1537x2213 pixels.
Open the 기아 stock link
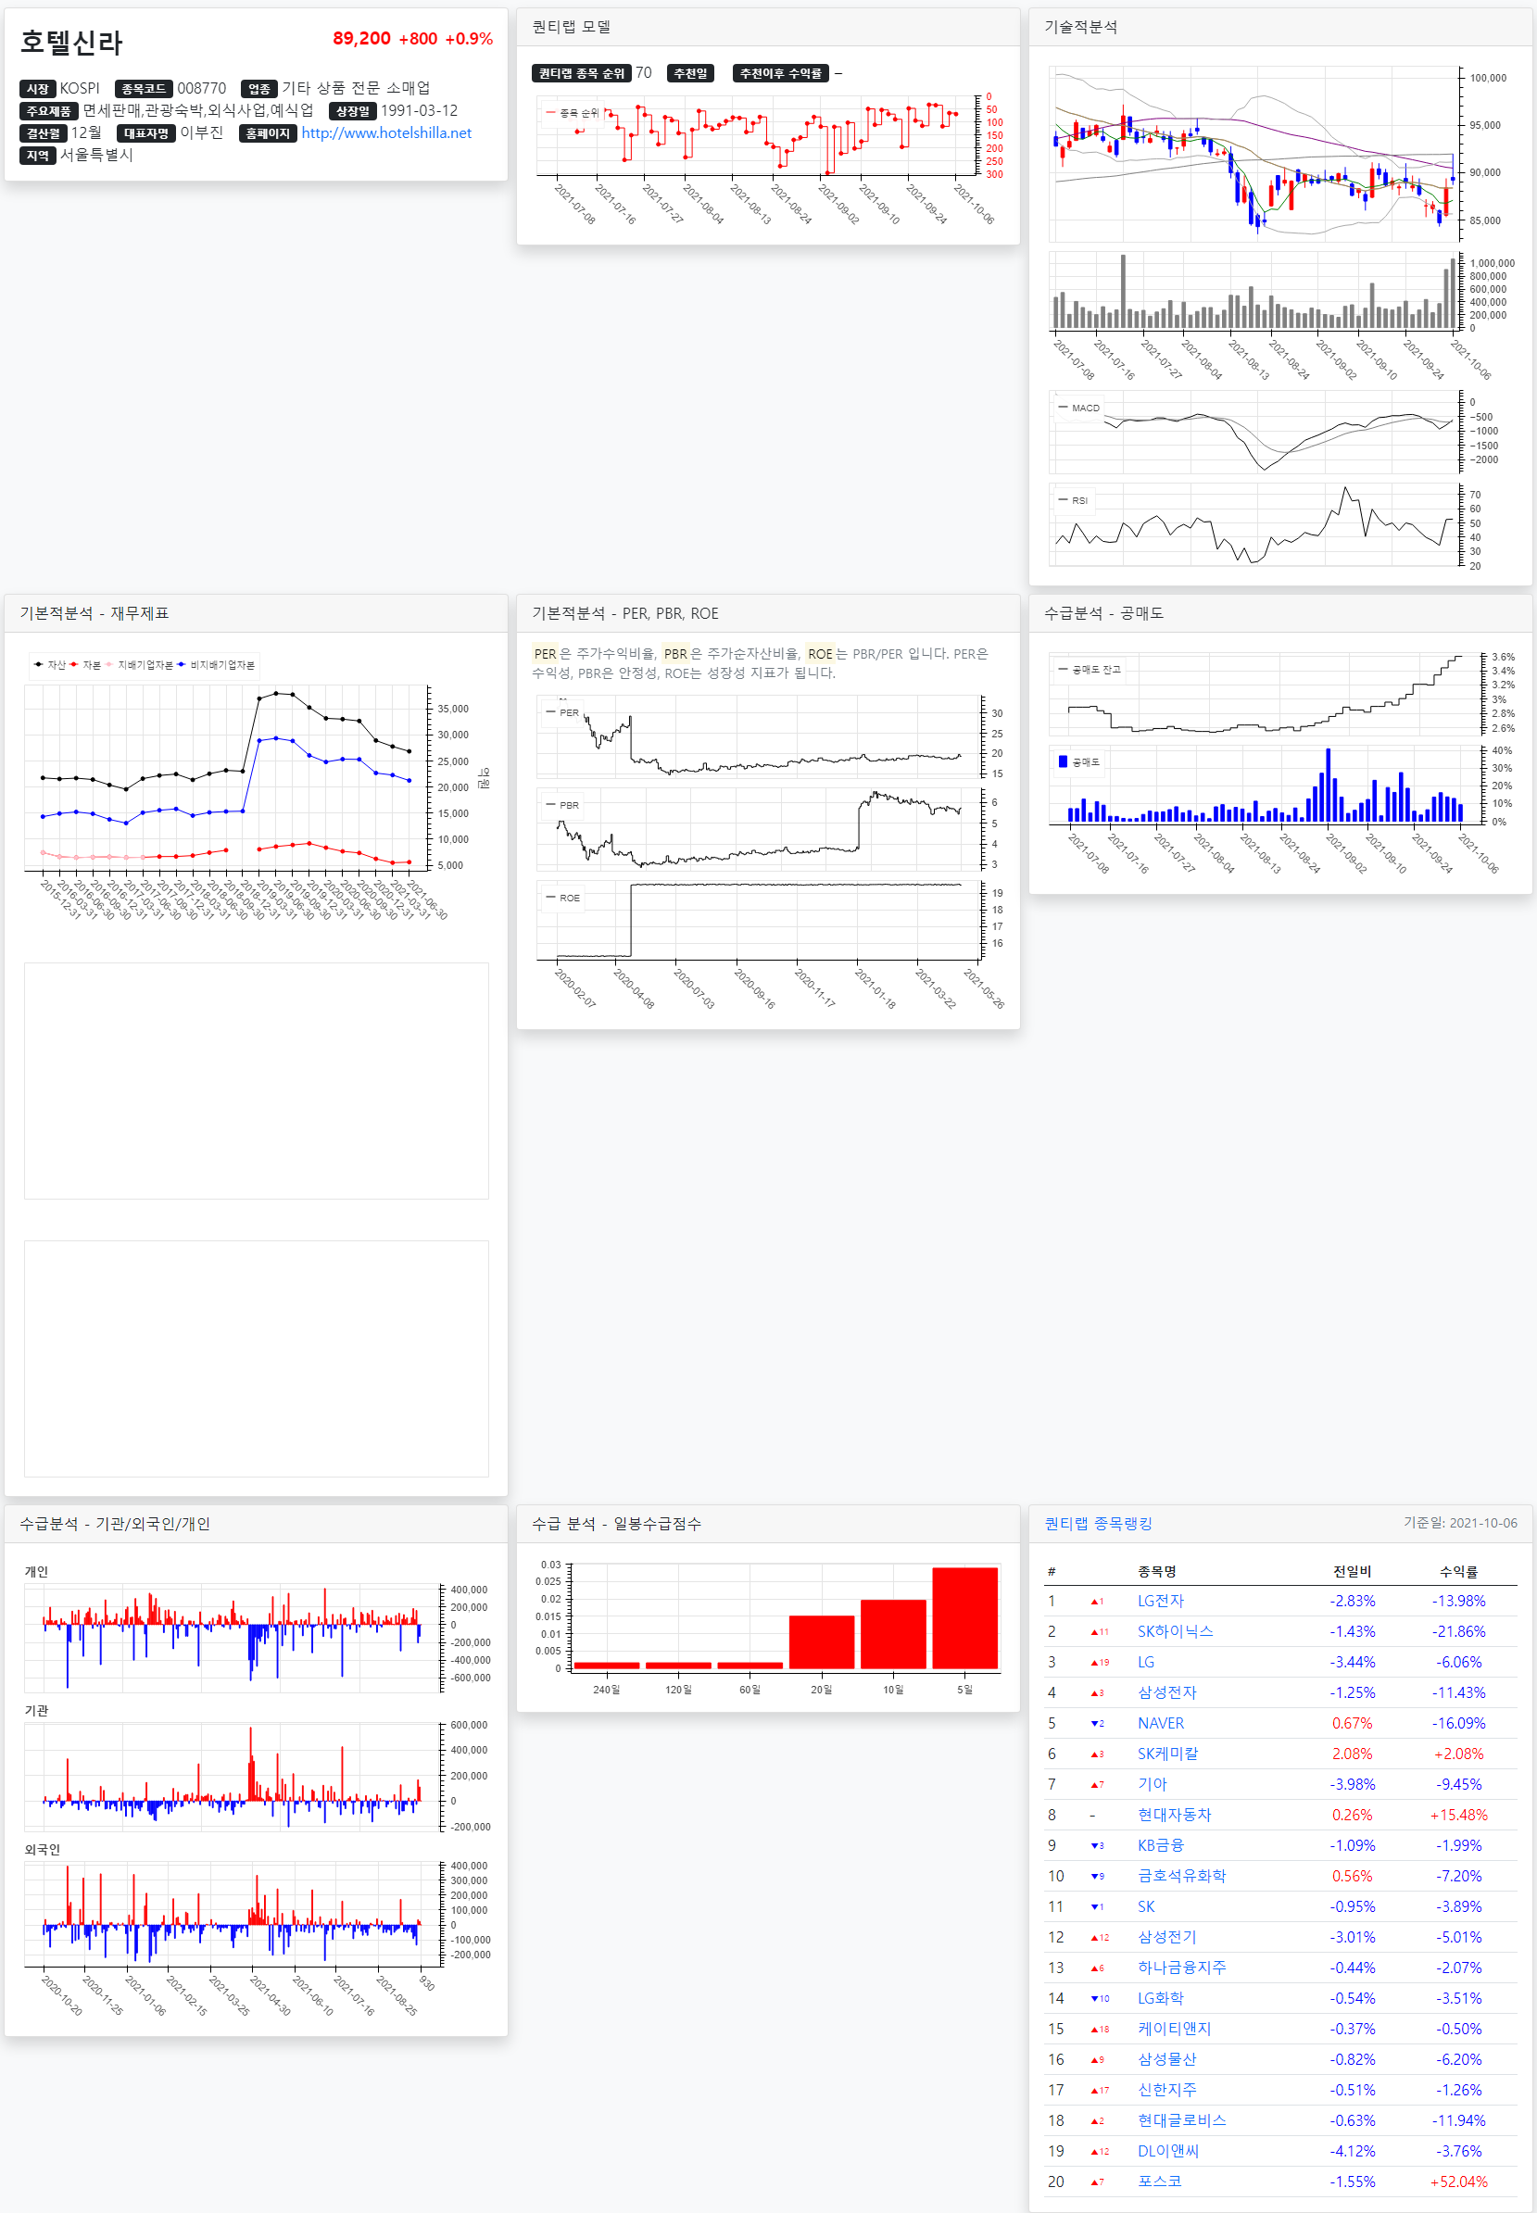tap(1152, 1784)
